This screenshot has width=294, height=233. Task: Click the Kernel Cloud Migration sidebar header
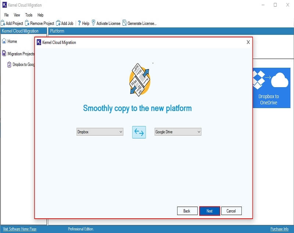pyautogui.click(x=24, y=31)
